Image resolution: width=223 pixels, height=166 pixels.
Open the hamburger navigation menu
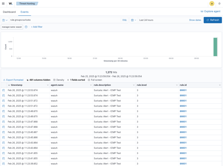[x=3, y=4]
